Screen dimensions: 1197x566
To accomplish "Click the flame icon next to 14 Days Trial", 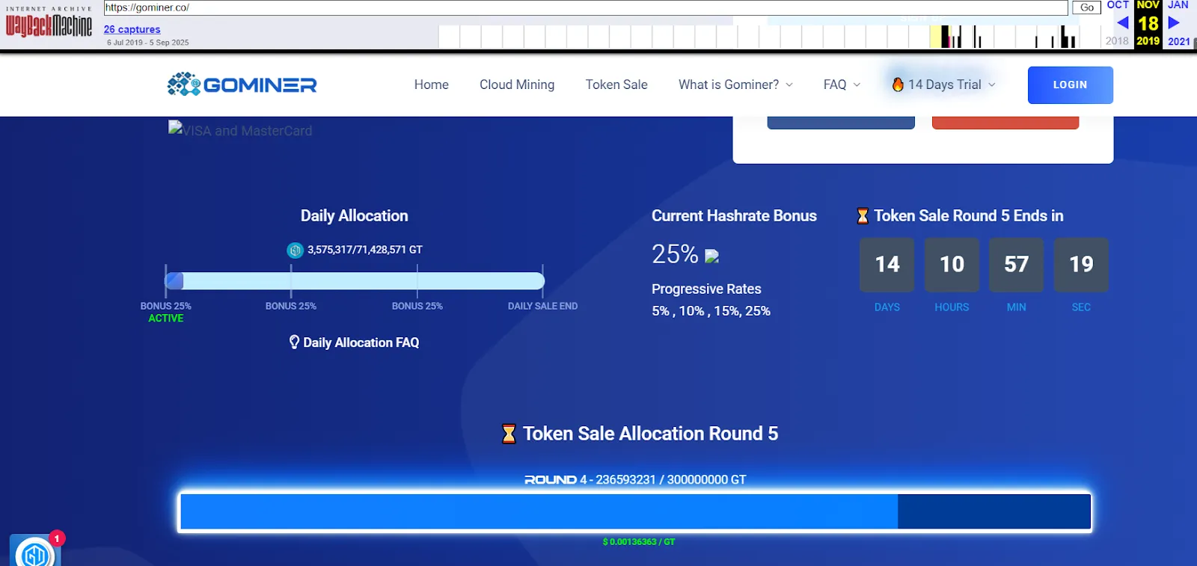I will pyautogui.click(x=898, y=84).
